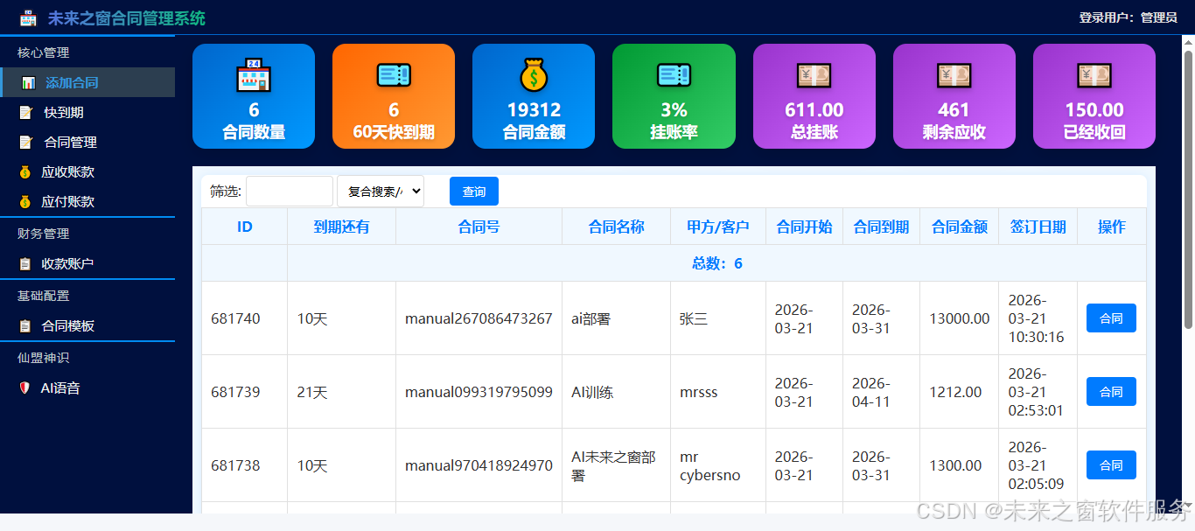Click the amount 13000.00

(x=960, y=318)
